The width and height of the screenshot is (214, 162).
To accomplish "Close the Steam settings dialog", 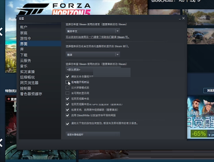I will [x=184, y=18].
